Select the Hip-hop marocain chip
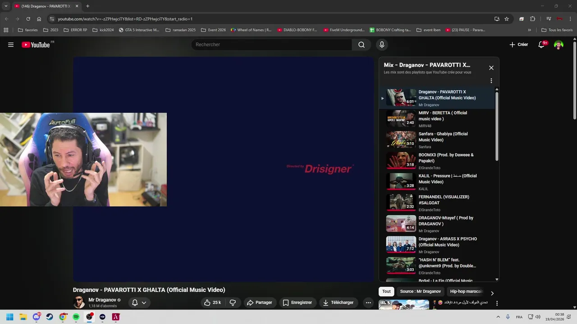Image resolution: width=577 pixels, height=324 pixels. (x=466, y=291)
